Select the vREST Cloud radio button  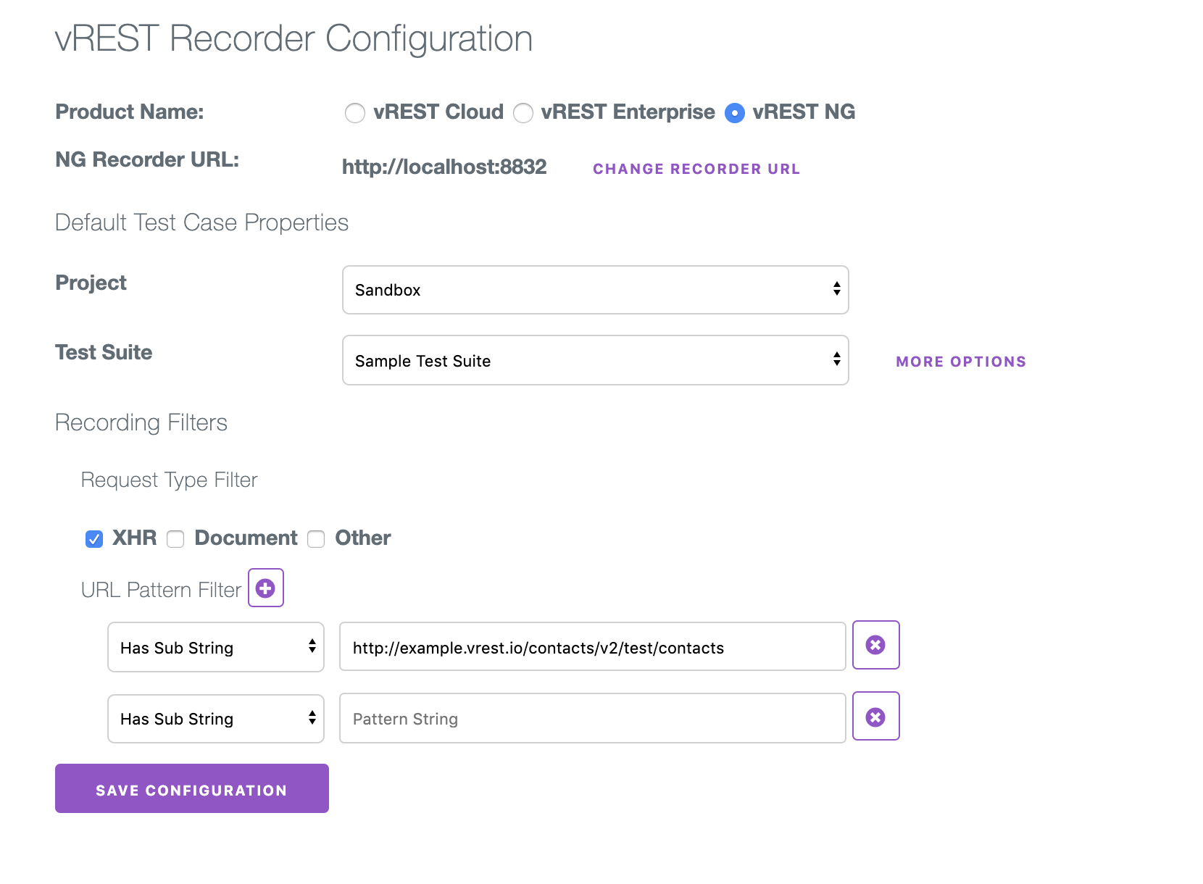coord(355,113)
